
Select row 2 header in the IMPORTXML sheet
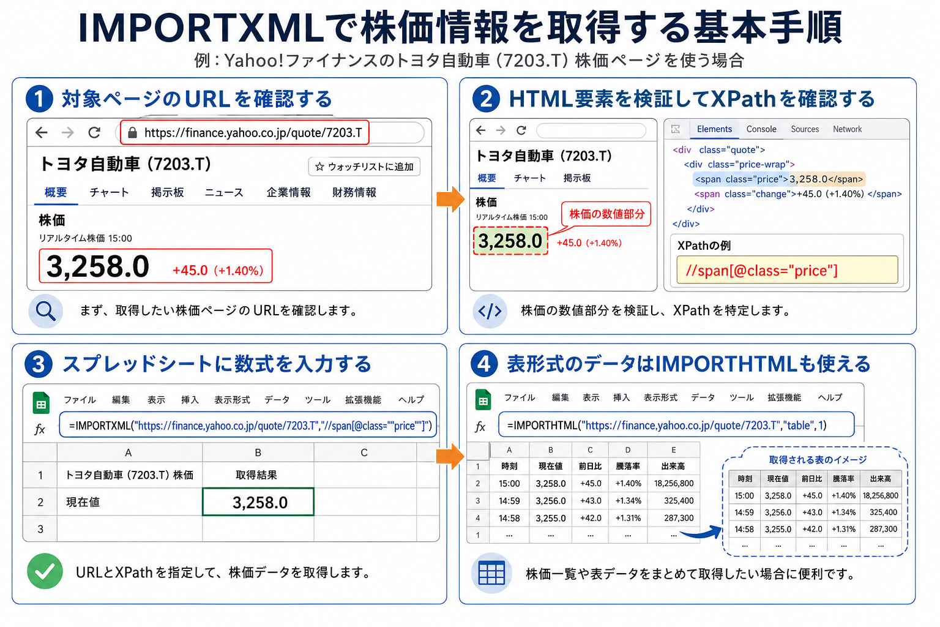40,502
